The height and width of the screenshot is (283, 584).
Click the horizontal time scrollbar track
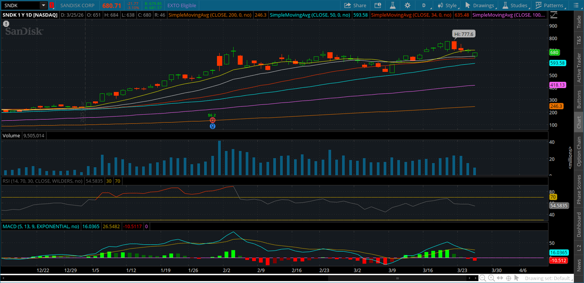tap(239, 278)
